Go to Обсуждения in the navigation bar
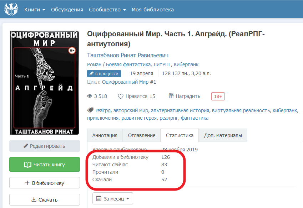 67,10
